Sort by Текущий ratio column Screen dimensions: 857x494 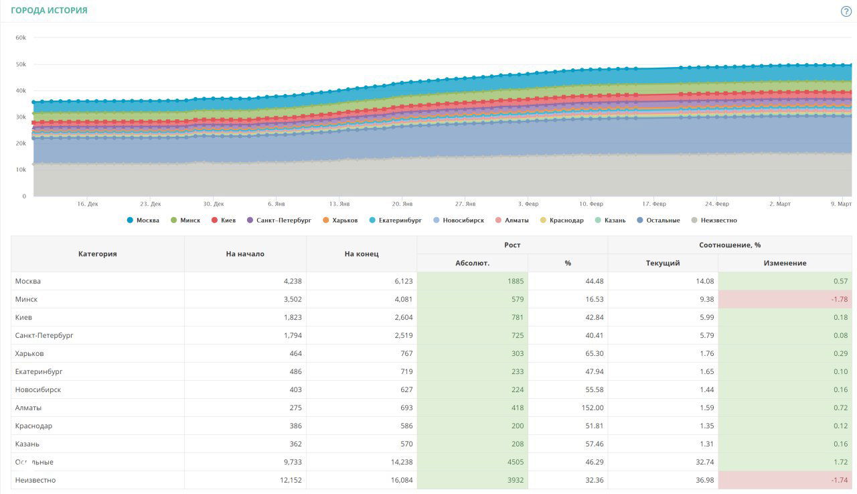point(663,263)
